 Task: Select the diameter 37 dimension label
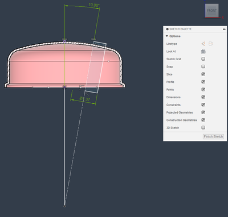click(85, 99)
